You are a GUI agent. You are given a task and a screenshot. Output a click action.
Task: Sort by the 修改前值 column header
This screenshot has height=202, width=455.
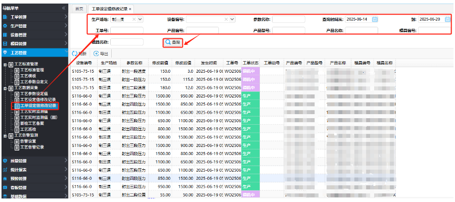click(160, 63)
